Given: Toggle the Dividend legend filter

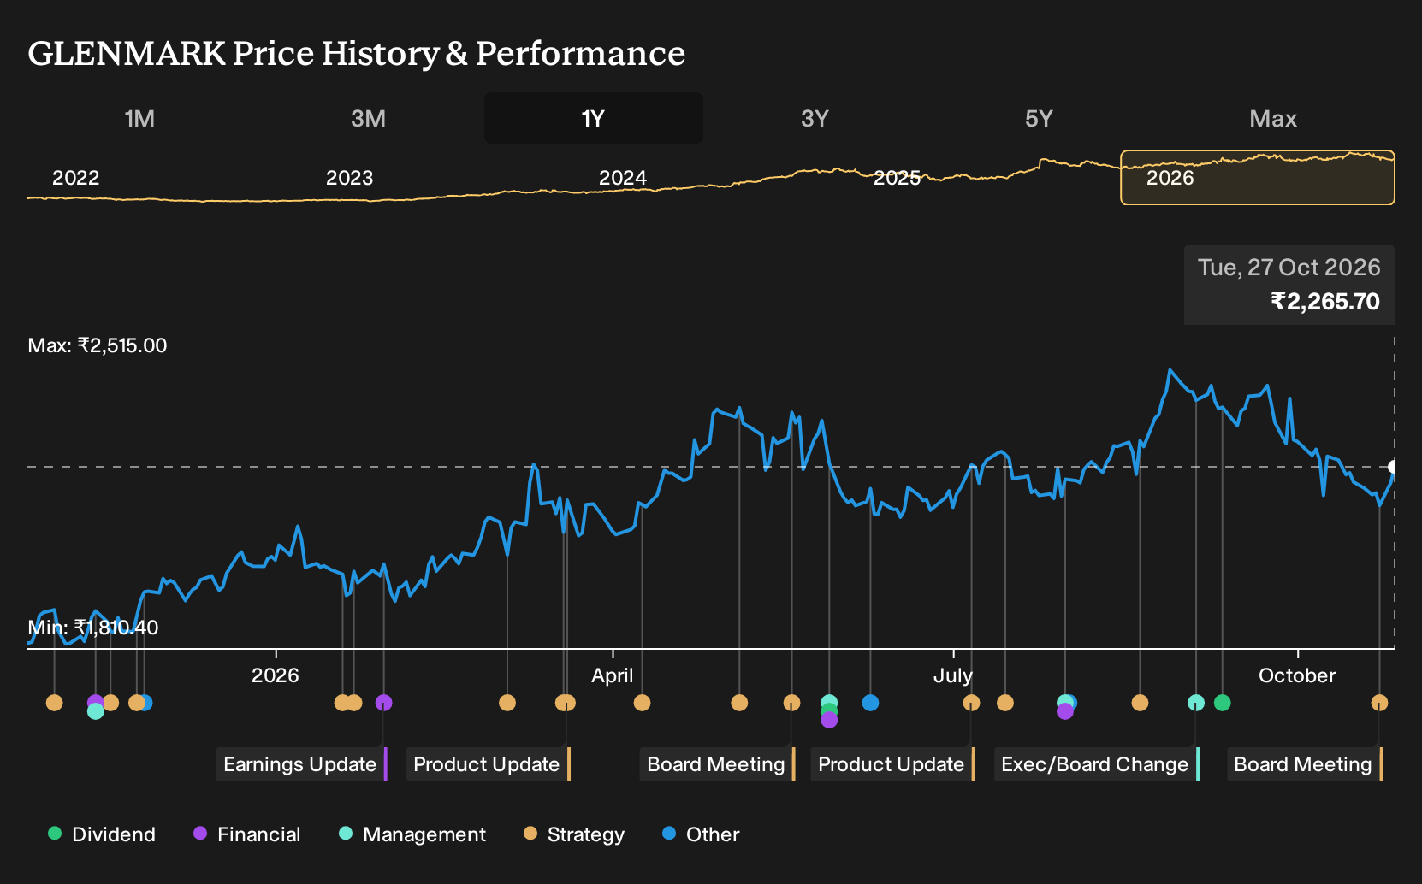Looking at the screenshot, I should [x=102, y=834].
